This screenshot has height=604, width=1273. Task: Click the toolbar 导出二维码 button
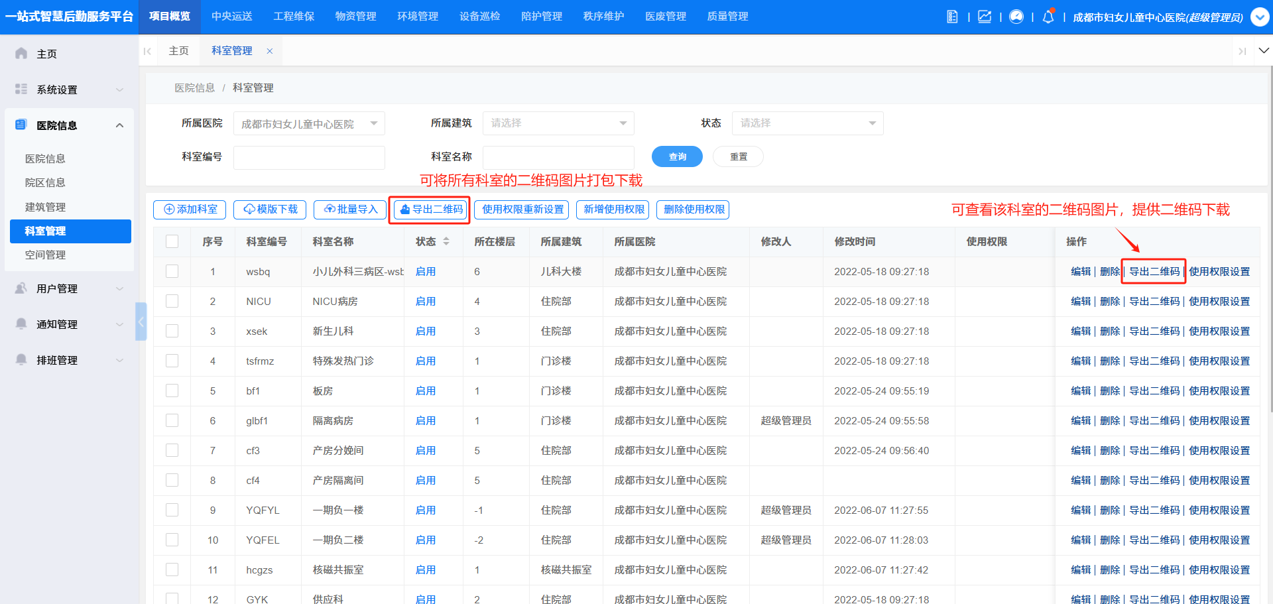click(430, 210)
